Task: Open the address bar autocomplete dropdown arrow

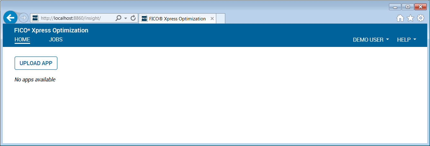Action: [126, 19]
